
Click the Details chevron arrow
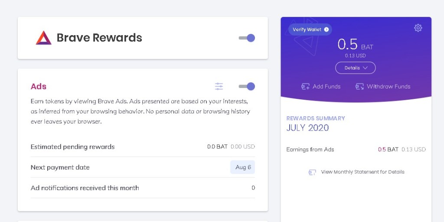[365, 68]
